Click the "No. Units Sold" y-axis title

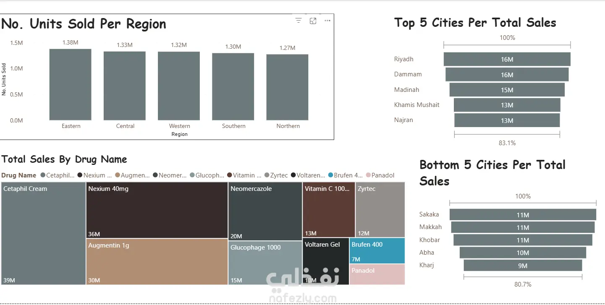click(x=4, y=79)
